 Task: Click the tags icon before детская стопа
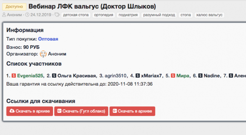coord(57,15)
